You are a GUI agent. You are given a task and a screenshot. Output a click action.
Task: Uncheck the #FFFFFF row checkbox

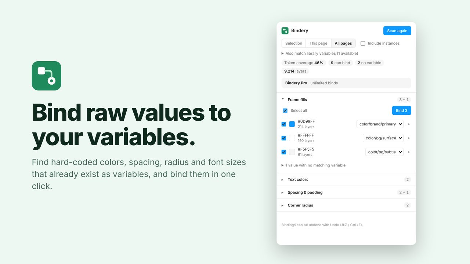click(x=284, y=138)
